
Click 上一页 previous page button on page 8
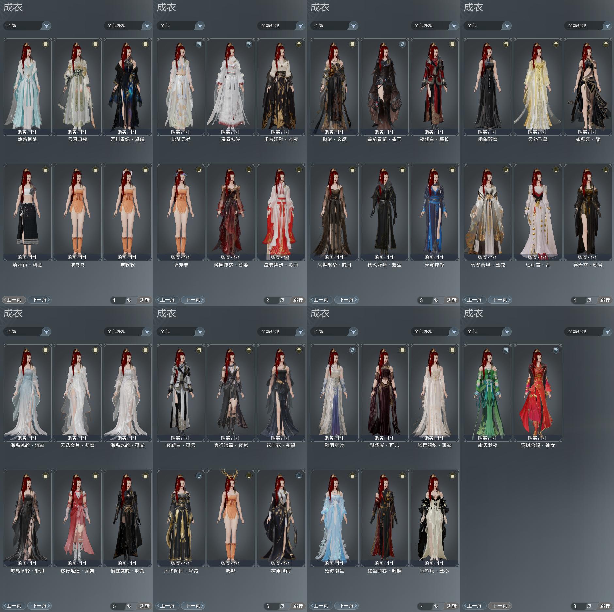point(474,605)
